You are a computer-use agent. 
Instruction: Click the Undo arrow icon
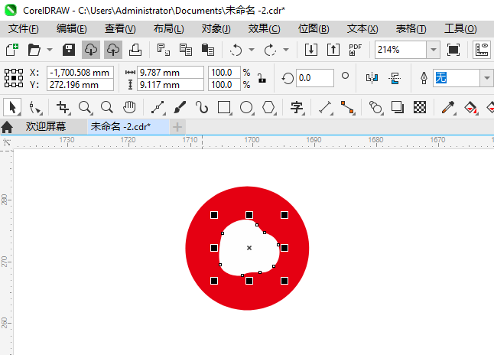point(236,50)
